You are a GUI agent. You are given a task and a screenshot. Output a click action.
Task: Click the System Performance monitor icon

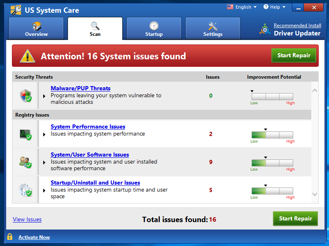click(26, 135)
